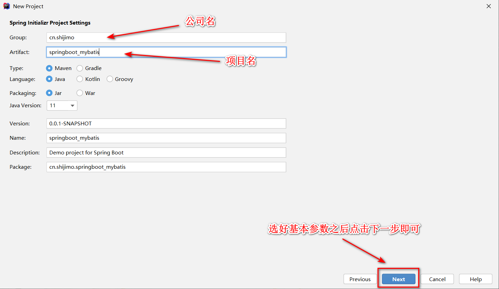The width and height of the screenshot is (499, 289).
Task: Edit the Version field value
Action: click(x=166, y=124)
